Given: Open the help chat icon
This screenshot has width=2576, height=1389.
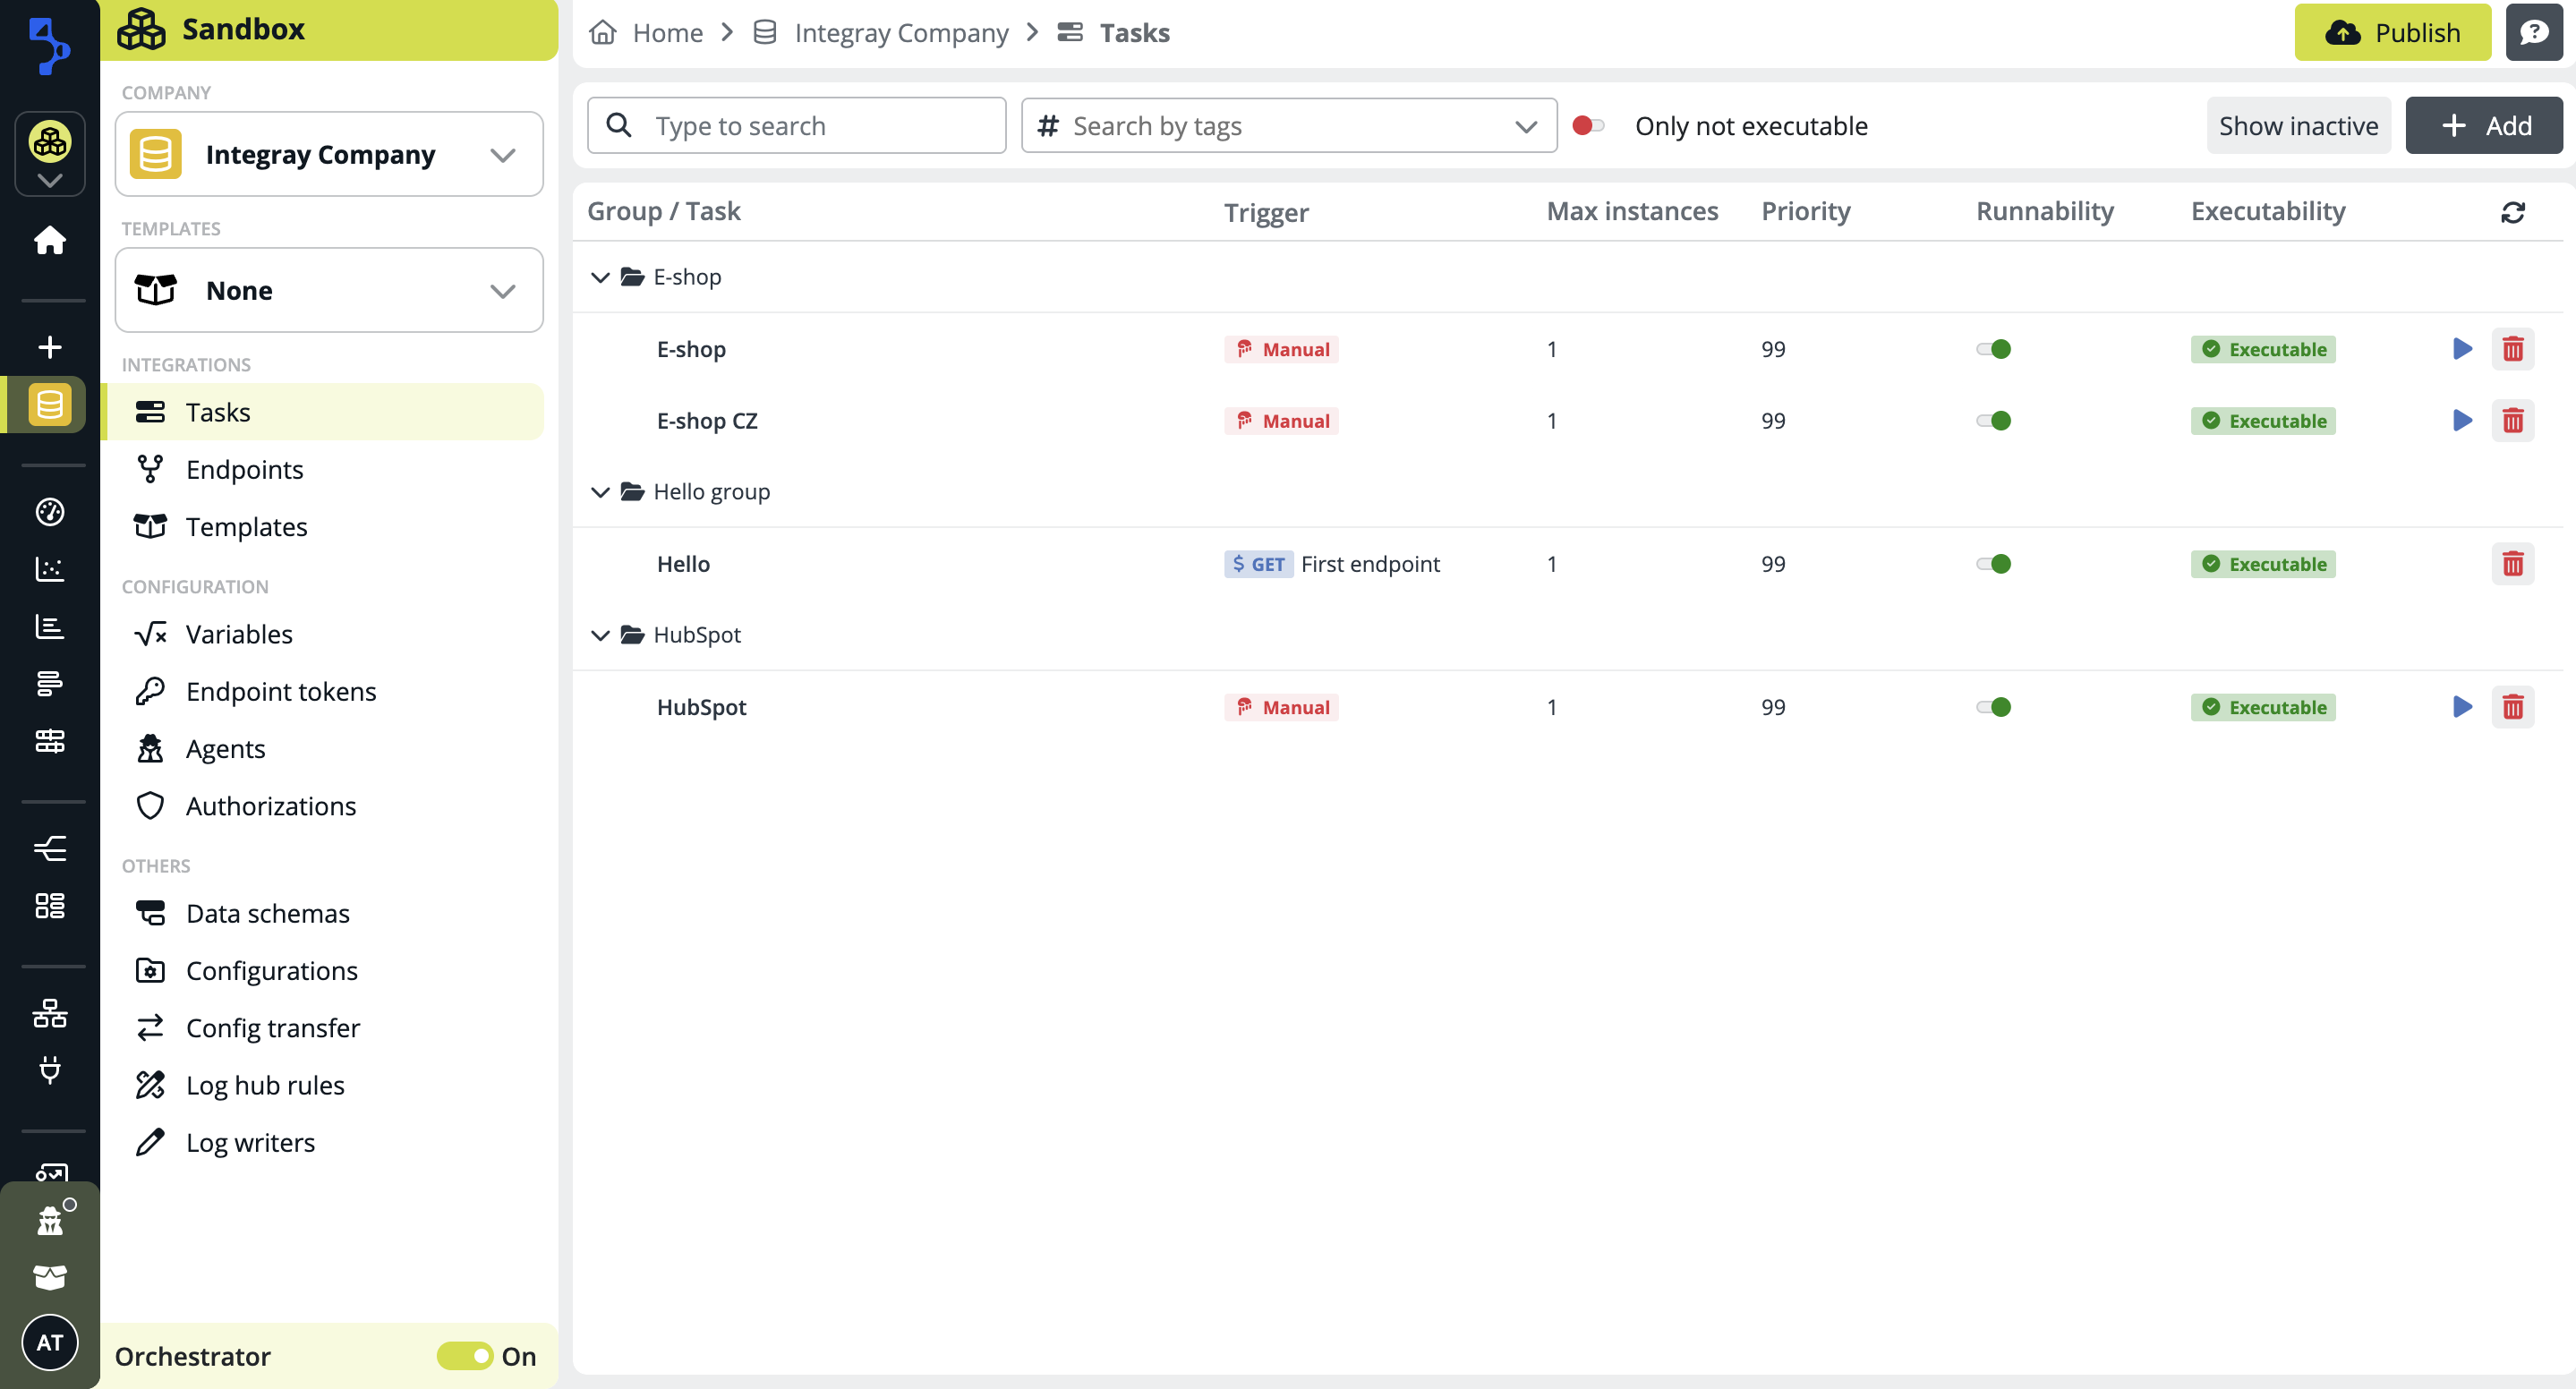Looking at the screenshot, I should click(x=2533, y=33).
